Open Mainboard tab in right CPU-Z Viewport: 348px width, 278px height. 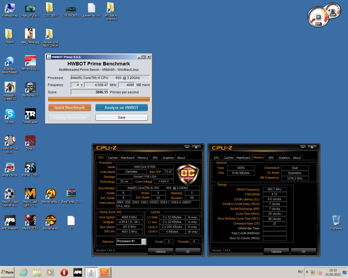pyautogui.click(x=243, y=158)
